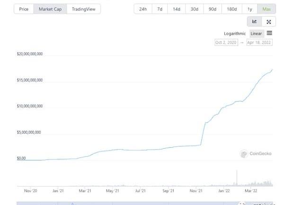This screenshot has width=284, height=205.
Task: Select the Max time range
Action: tap(266, 9)
